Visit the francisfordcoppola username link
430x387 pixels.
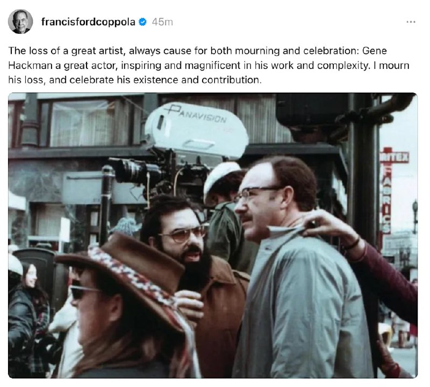pyautogui.click(x=88, y=22)
